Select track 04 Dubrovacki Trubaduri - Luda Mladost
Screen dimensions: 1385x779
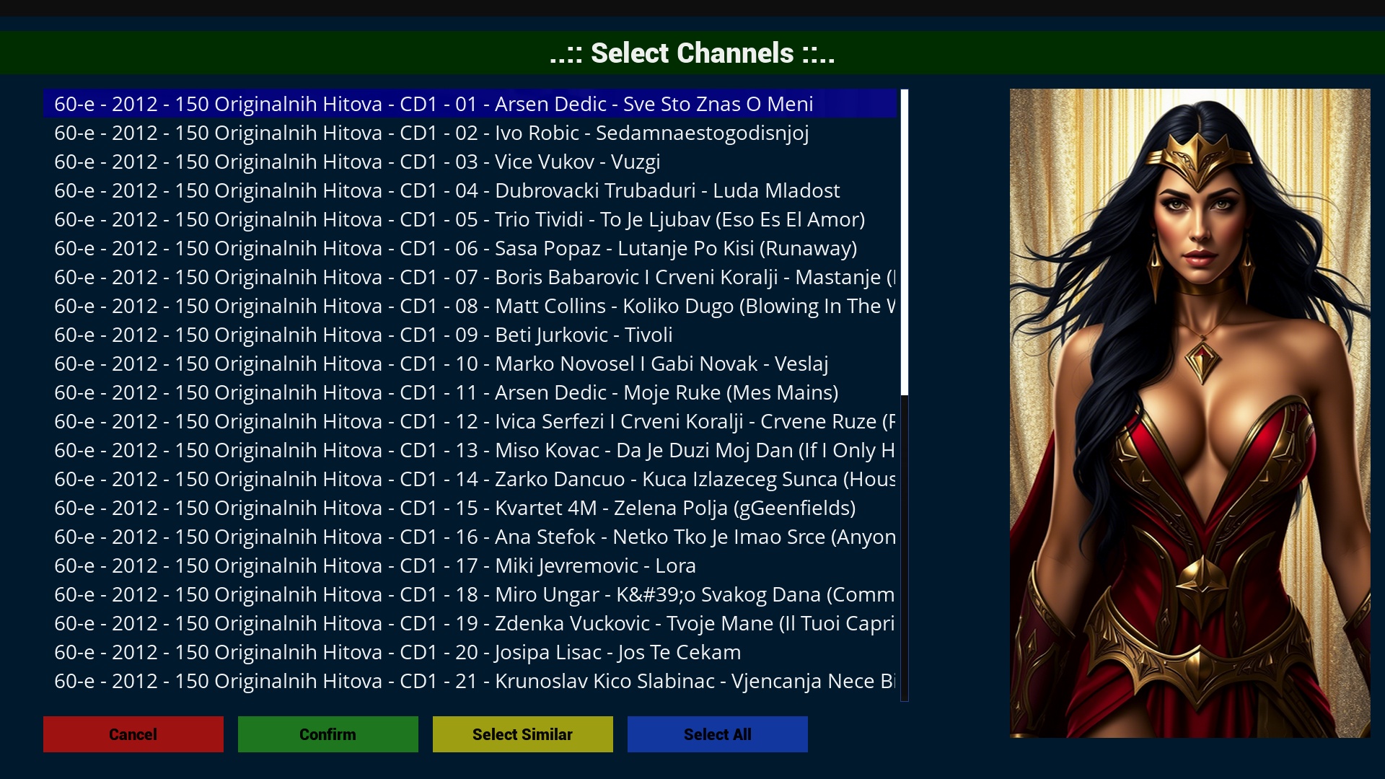470,190
